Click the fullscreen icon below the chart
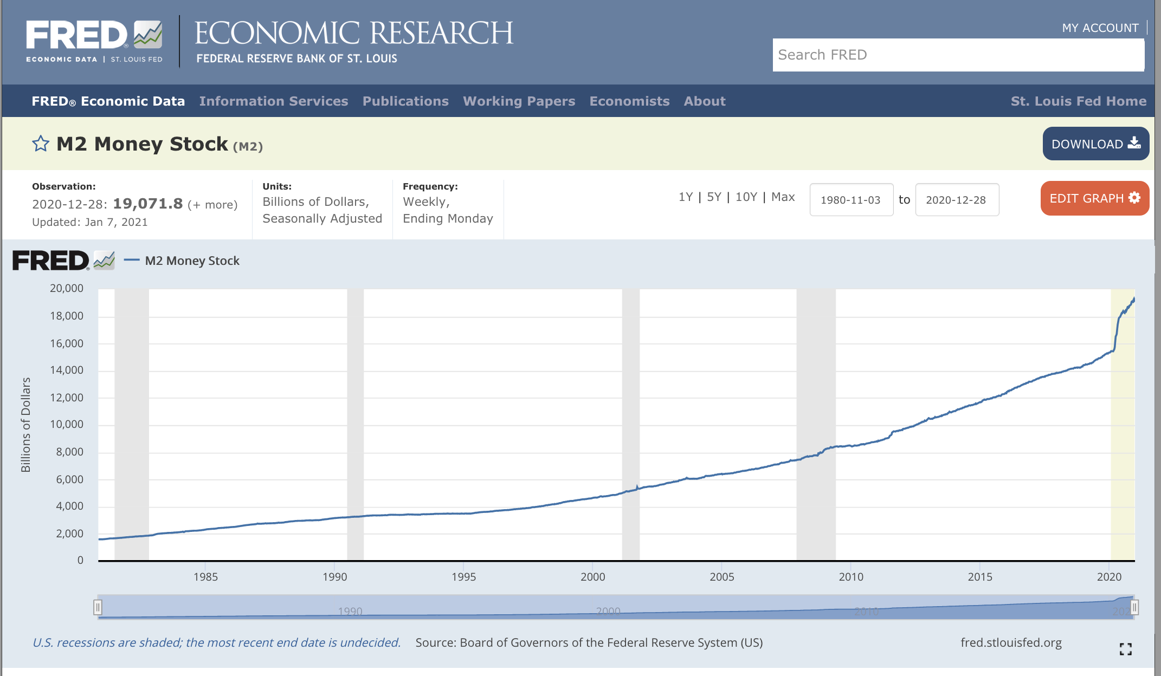This screenshot has width=1161, height=676. pyautogui.click(x=1125, y=649)
